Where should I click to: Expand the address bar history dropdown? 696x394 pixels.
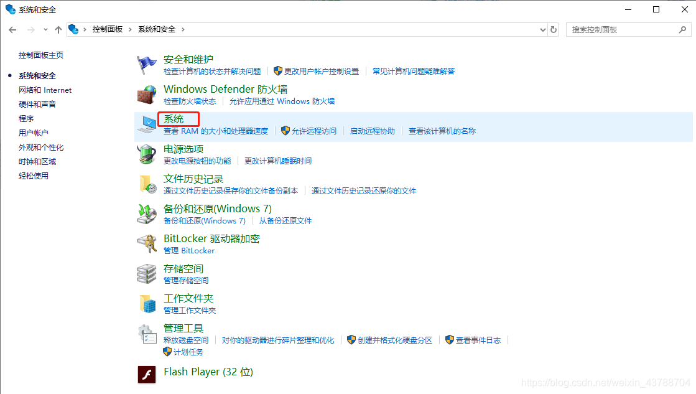(542, 30)
